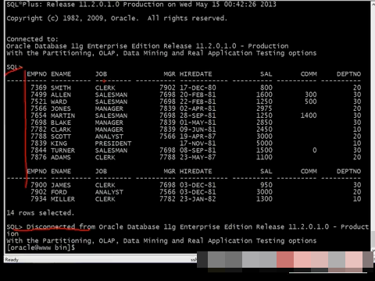This screenshot has height=281, width=375.
Task: Click the KING employee name
Action: [x=59, y=144]
